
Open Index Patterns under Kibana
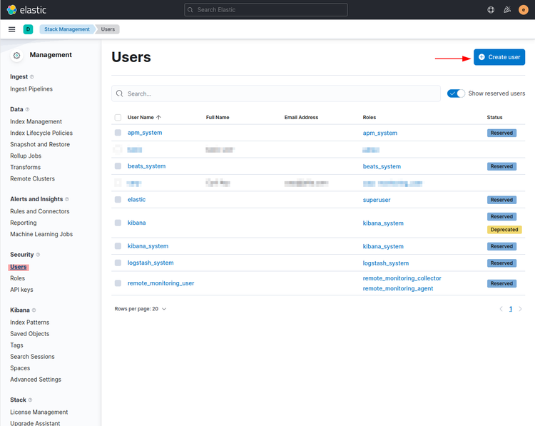coord(30,323)
